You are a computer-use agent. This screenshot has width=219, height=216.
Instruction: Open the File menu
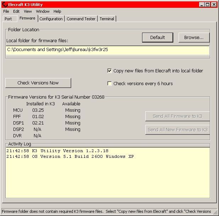tap(6, 11)
